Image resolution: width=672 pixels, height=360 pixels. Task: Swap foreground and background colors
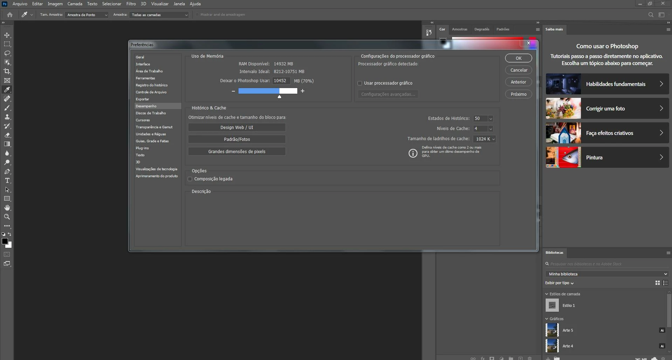coord(10,234)
